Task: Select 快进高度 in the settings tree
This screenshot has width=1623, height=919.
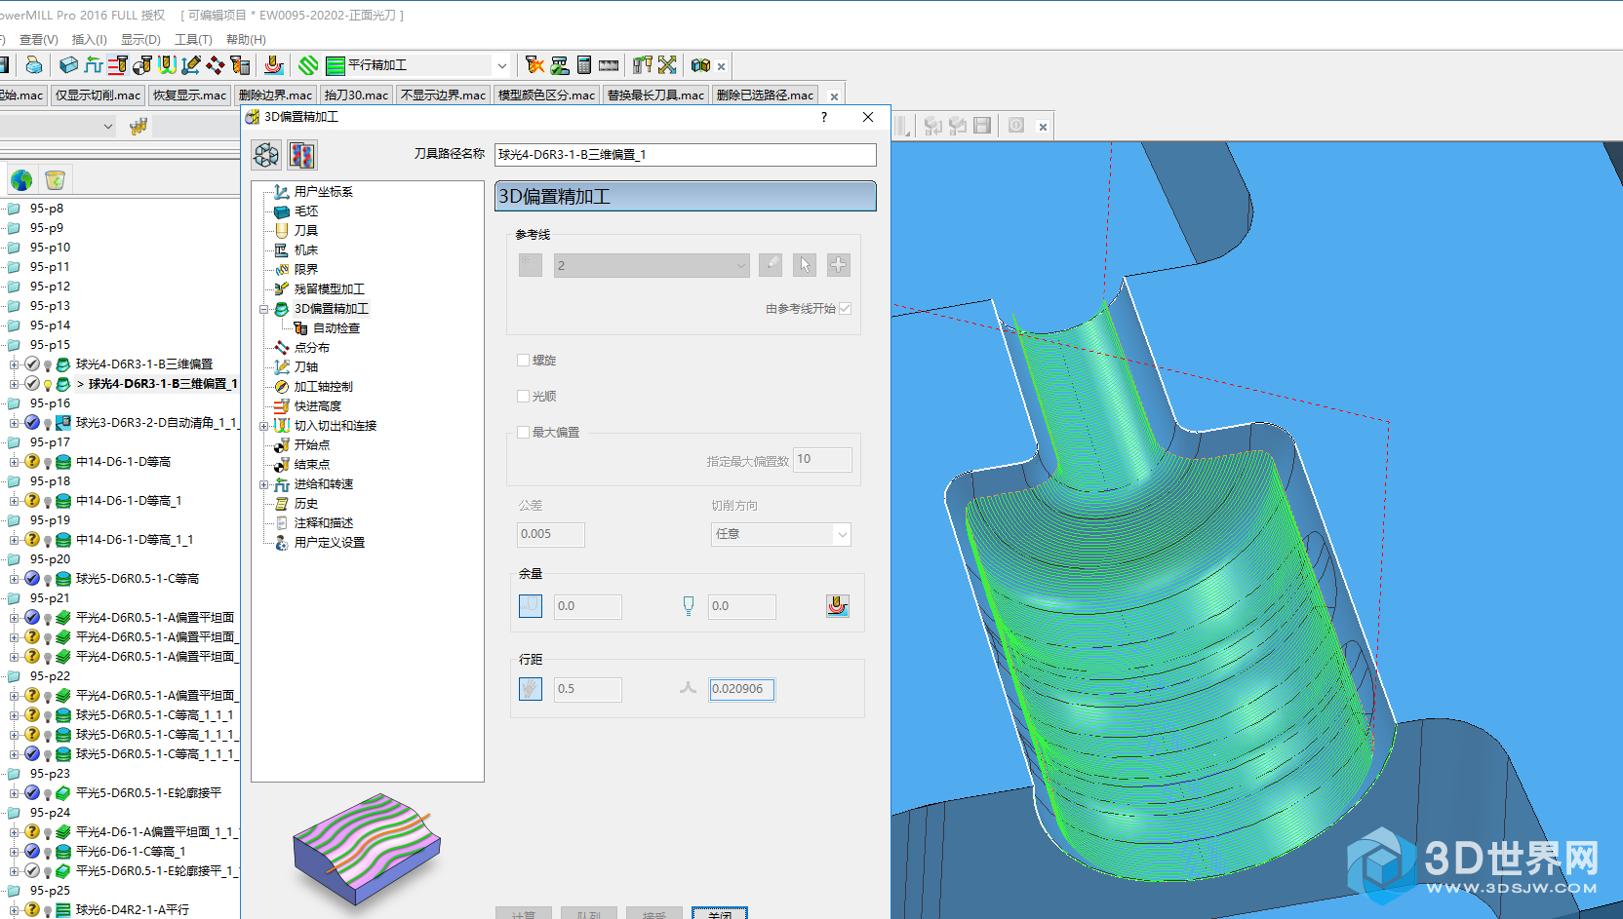Action: click(317, 406)
